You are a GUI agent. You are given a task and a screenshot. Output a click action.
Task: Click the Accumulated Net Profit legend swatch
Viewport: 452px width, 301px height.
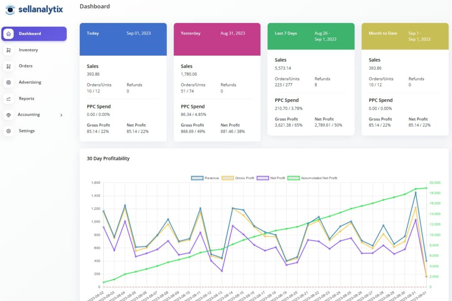(x=294, y=178)
